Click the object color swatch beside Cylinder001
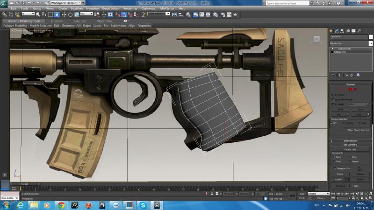The width and height of the screenshot is (374, 210). 370,36
